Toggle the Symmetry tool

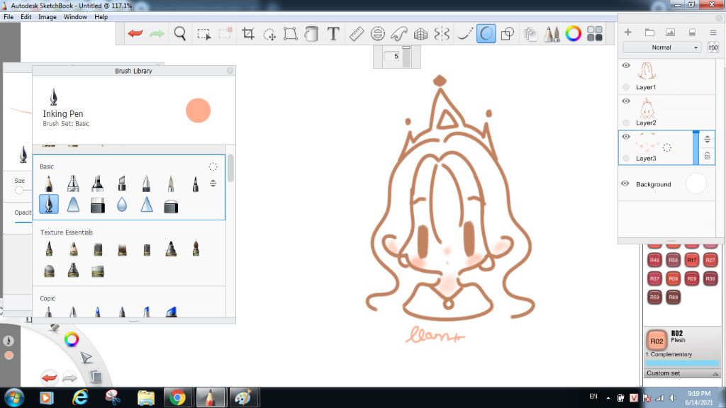pos(442,34)
